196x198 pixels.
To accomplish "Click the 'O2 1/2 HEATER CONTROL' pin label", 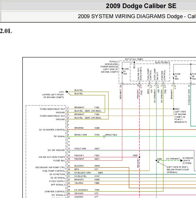I will (x=52, y=130).
